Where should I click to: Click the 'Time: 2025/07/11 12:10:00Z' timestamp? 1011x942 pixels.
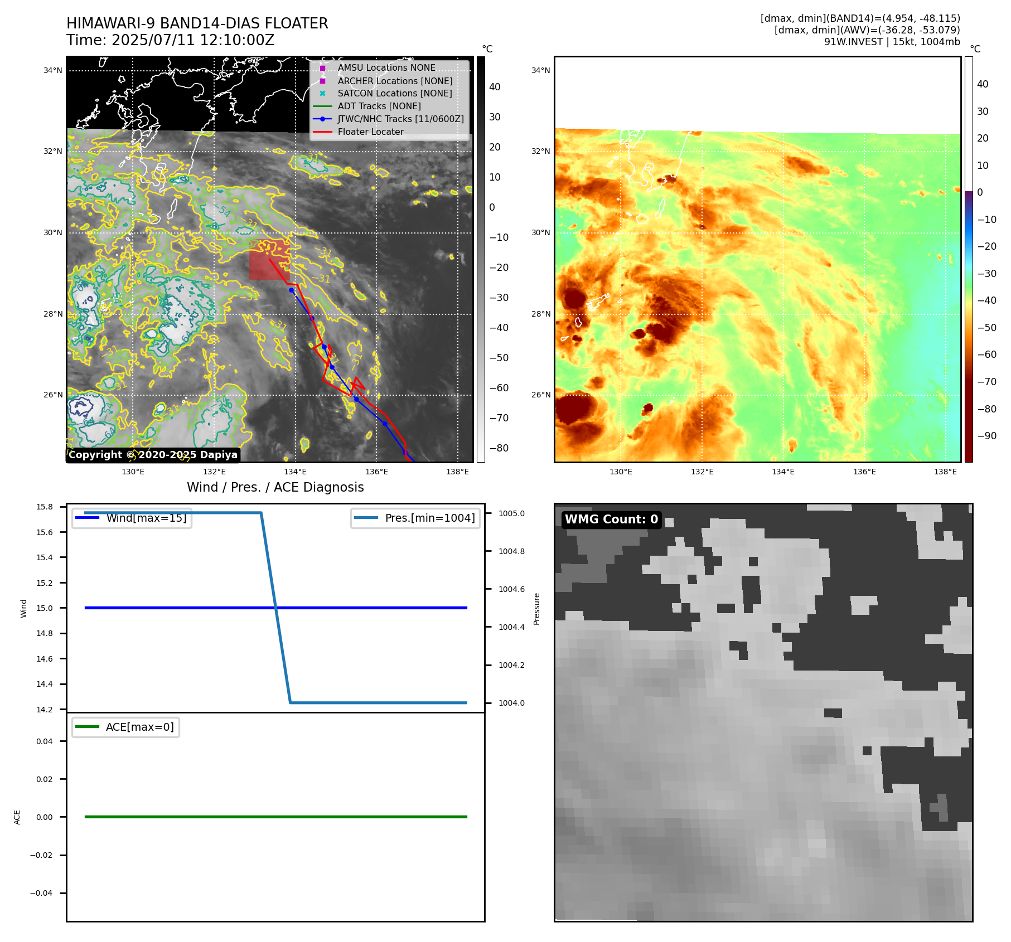171,40
